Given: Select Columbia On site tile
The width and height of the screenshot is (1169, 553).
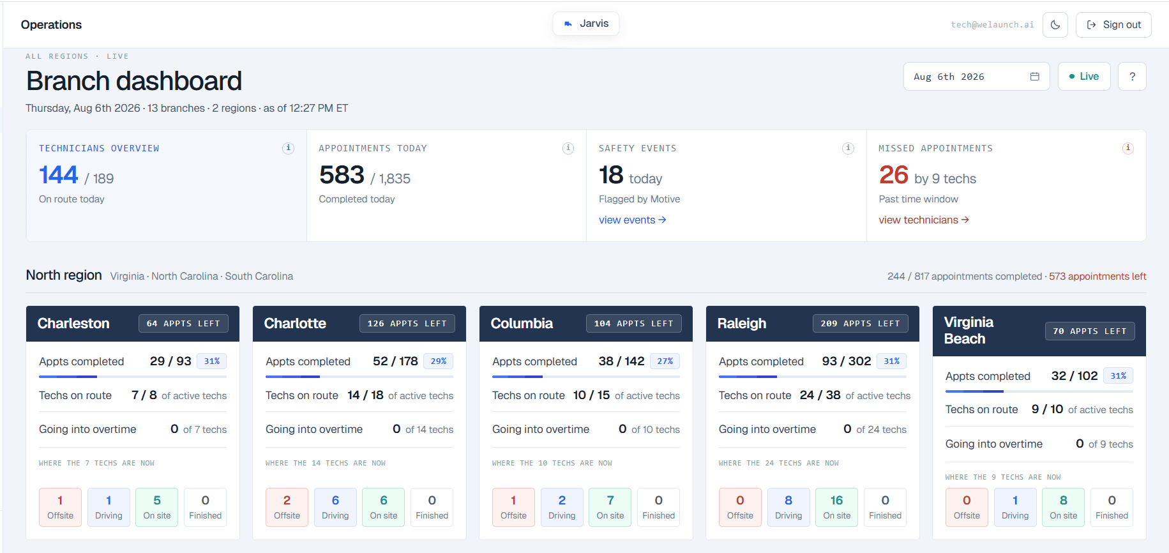Looking at the screenshot, I should pos(610,507).
